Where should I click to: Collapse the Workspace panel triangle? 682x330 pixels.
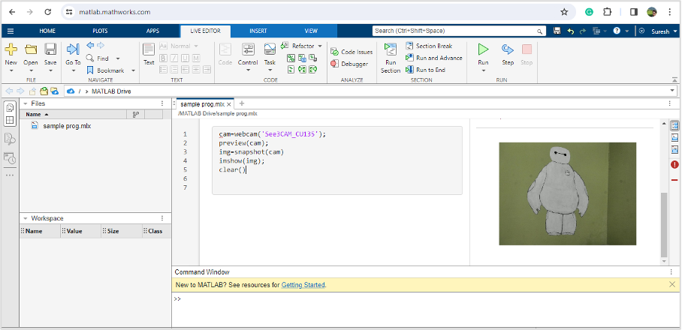pos(26,218)
